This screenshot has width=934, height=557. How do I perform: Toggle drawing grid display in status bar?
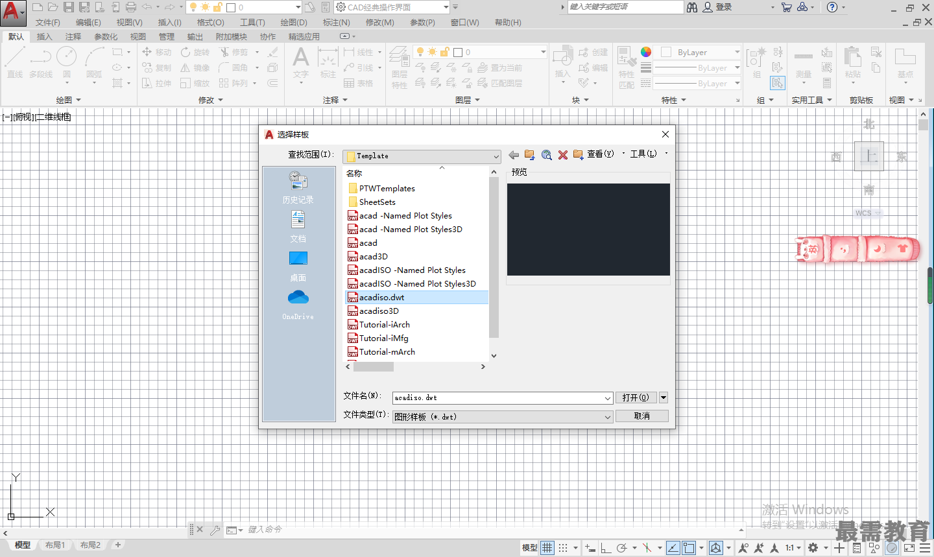pos(547,548)
